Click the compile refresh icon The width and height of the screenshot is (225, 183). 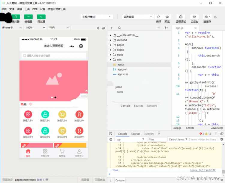(x=159, y=17)
